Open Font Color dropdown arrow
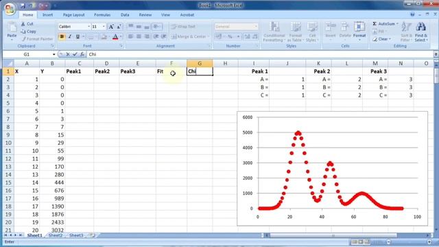Screen dimensions: 439x247 [x=121, y=36]
